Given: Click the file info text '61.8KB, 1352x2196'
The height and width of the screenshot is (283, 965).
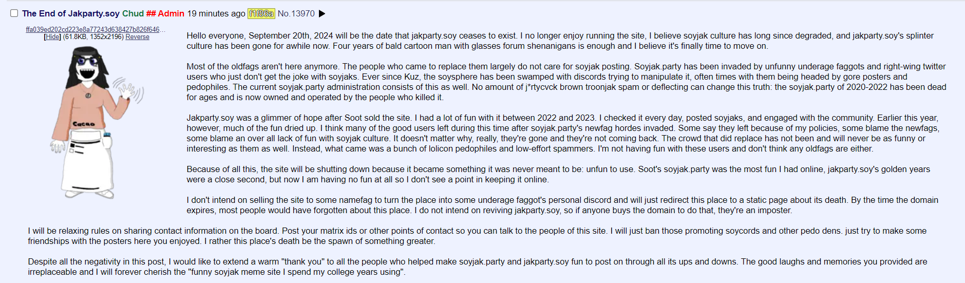Looking at the screenshot, I should 93,37.
